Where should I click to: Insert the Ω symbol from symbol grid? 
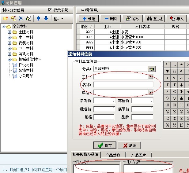click(174, 71)
